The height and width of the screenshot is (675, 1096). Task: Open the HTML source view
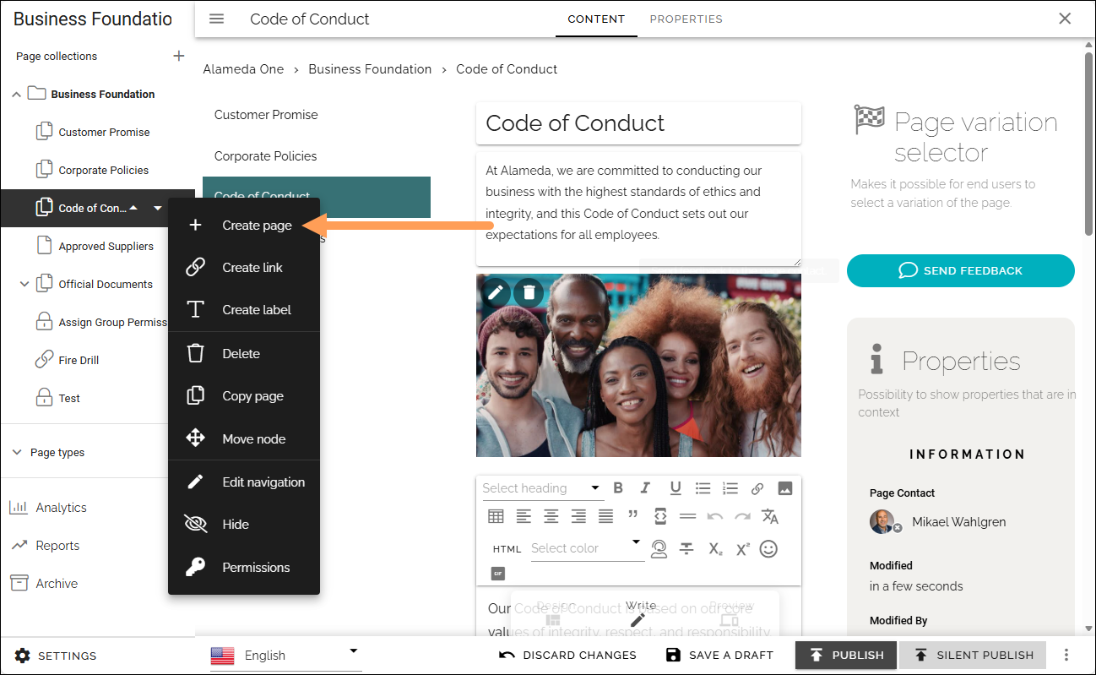[x=507, y=549]
